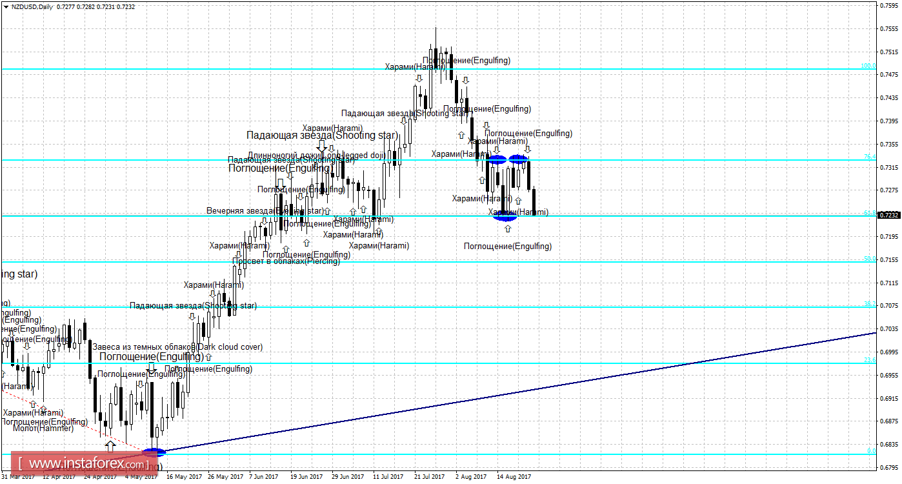Select the 0.7515 price level on axis

coord(888,52)
